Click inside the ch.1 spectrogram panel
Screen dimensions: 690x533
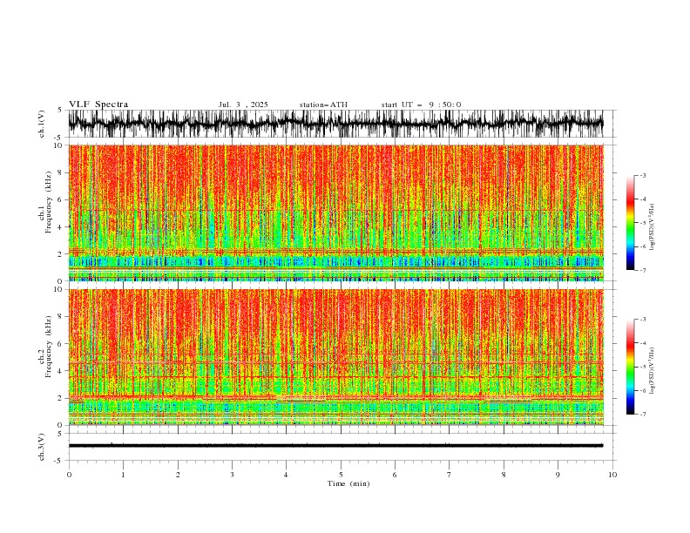(x=335, y=213)
